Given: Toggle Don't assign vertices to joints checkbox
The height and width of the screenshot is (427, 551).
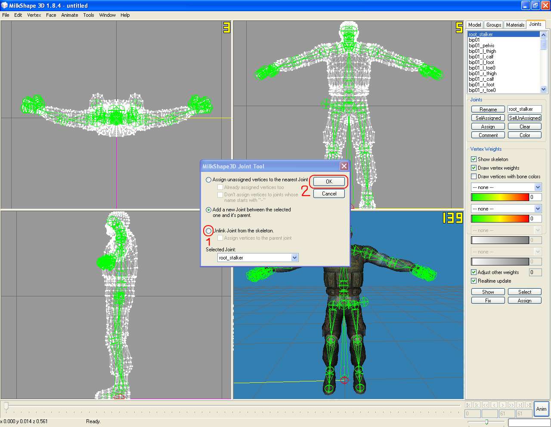Looking at the screenshot, I should coord(220,195).
